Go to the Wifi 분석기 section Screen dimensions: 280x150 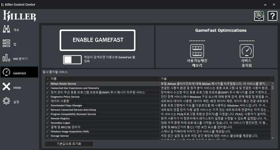(20, 59)
